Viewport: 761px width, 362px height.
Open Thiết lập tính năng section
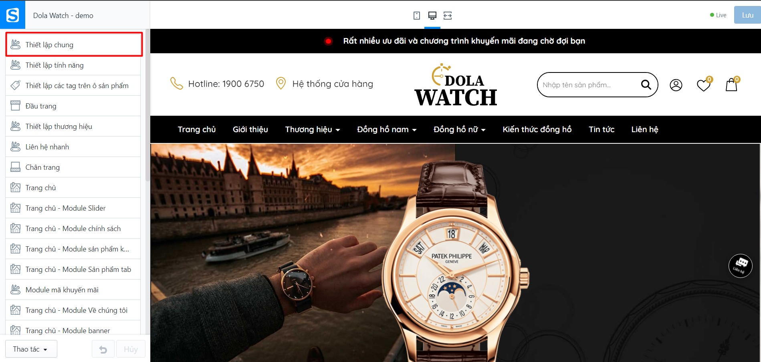click(73, 65)
